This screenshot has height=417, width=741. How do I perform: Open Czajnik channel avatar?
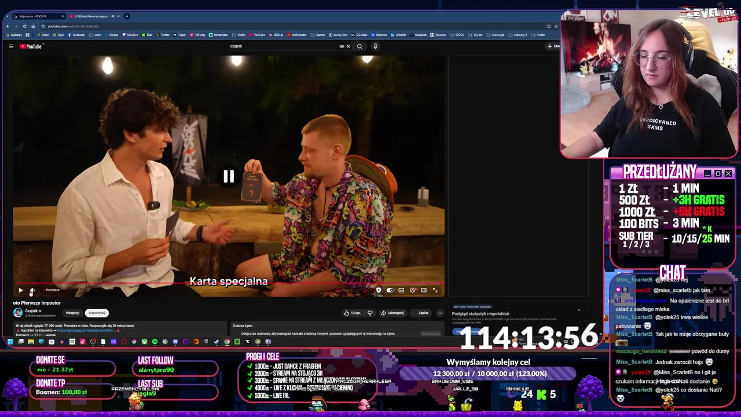point(18,313)
